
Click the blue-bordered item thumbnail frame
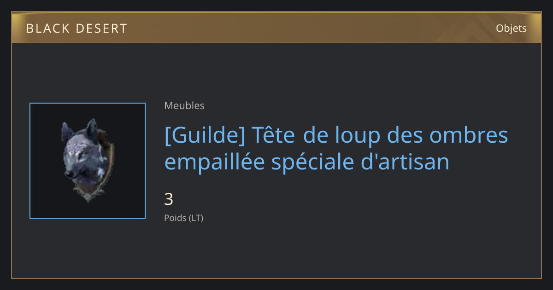tap(88, 161)
